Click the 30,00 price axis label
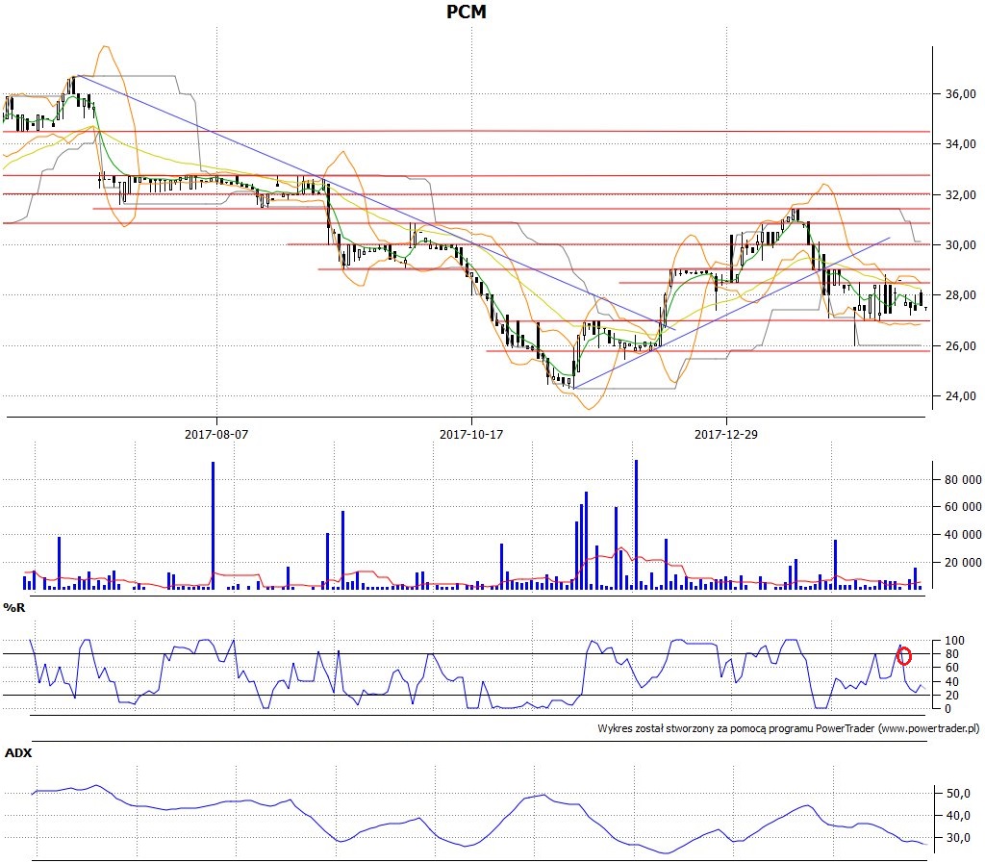Screen dimensions: 985x863 click(x=961, y=245)
